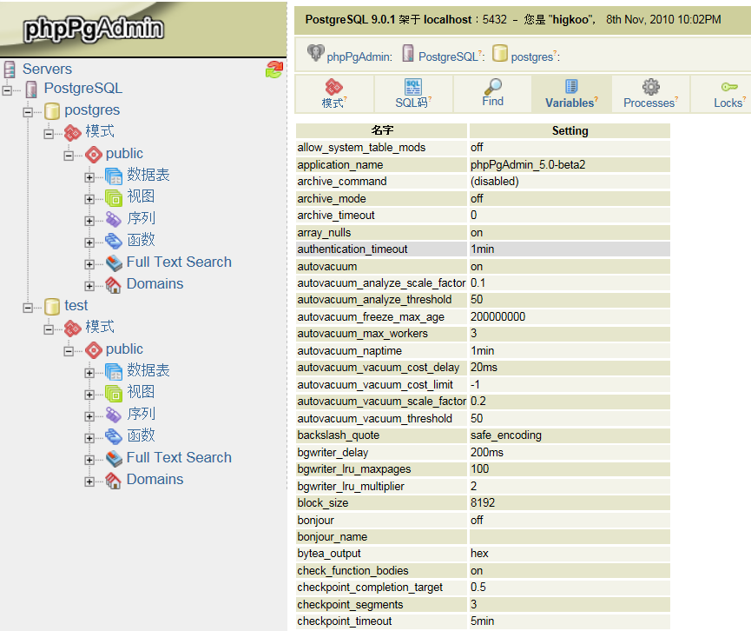Screen dimensions: 751x631
Task: Click the 序列 sequences icon under postgres
Action: (x=114, y=219)
